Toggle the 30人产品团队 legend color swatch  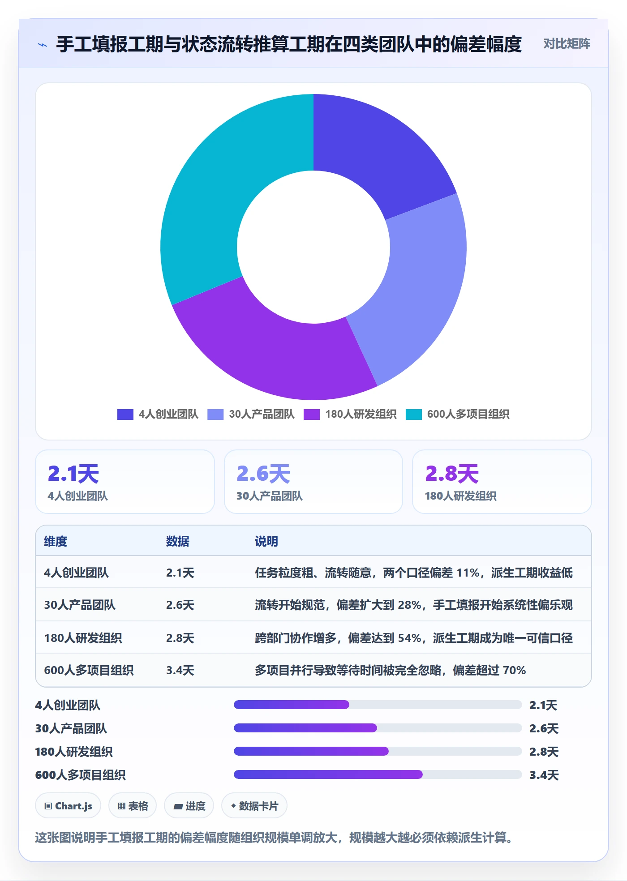pyautogui.click(x=215, y=415)
